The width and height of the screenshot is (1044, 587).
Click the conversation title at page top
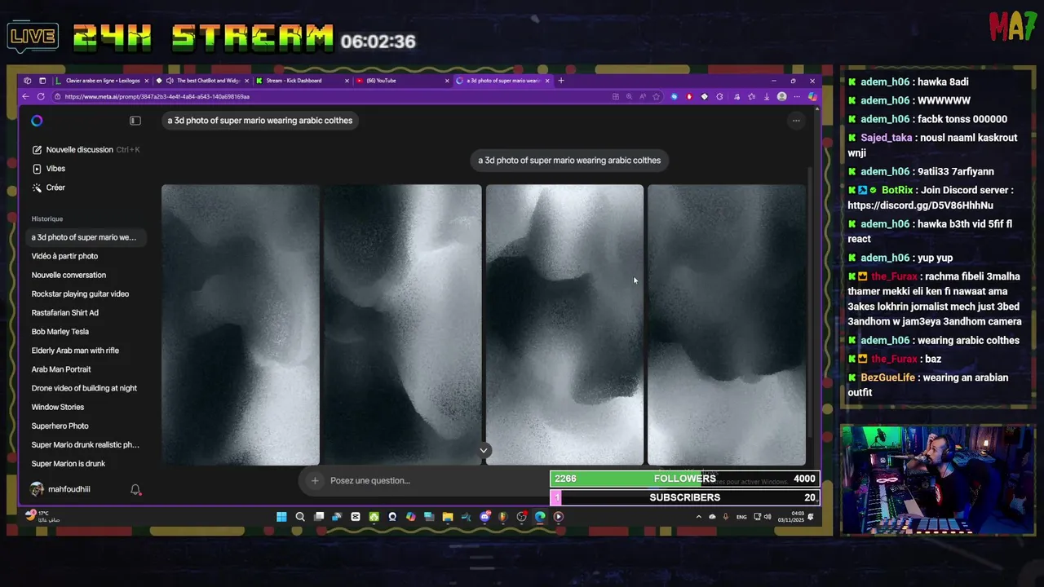click(260, 121)
